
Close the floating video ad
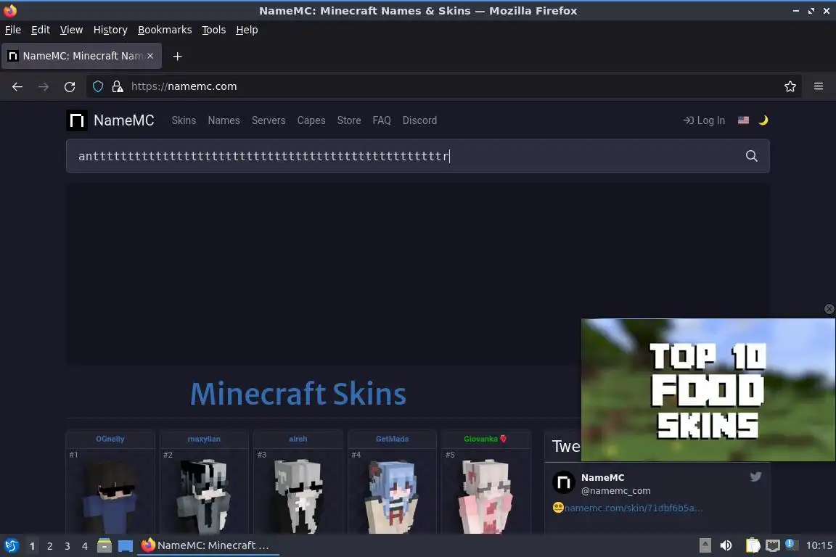[829, 309]
